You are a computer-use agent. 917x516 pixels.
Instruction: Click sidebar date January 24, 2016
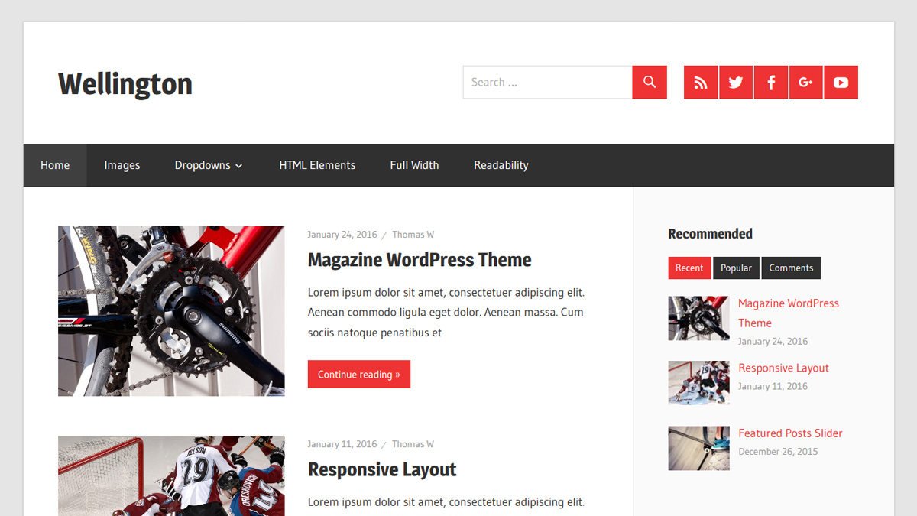(773, 342)
